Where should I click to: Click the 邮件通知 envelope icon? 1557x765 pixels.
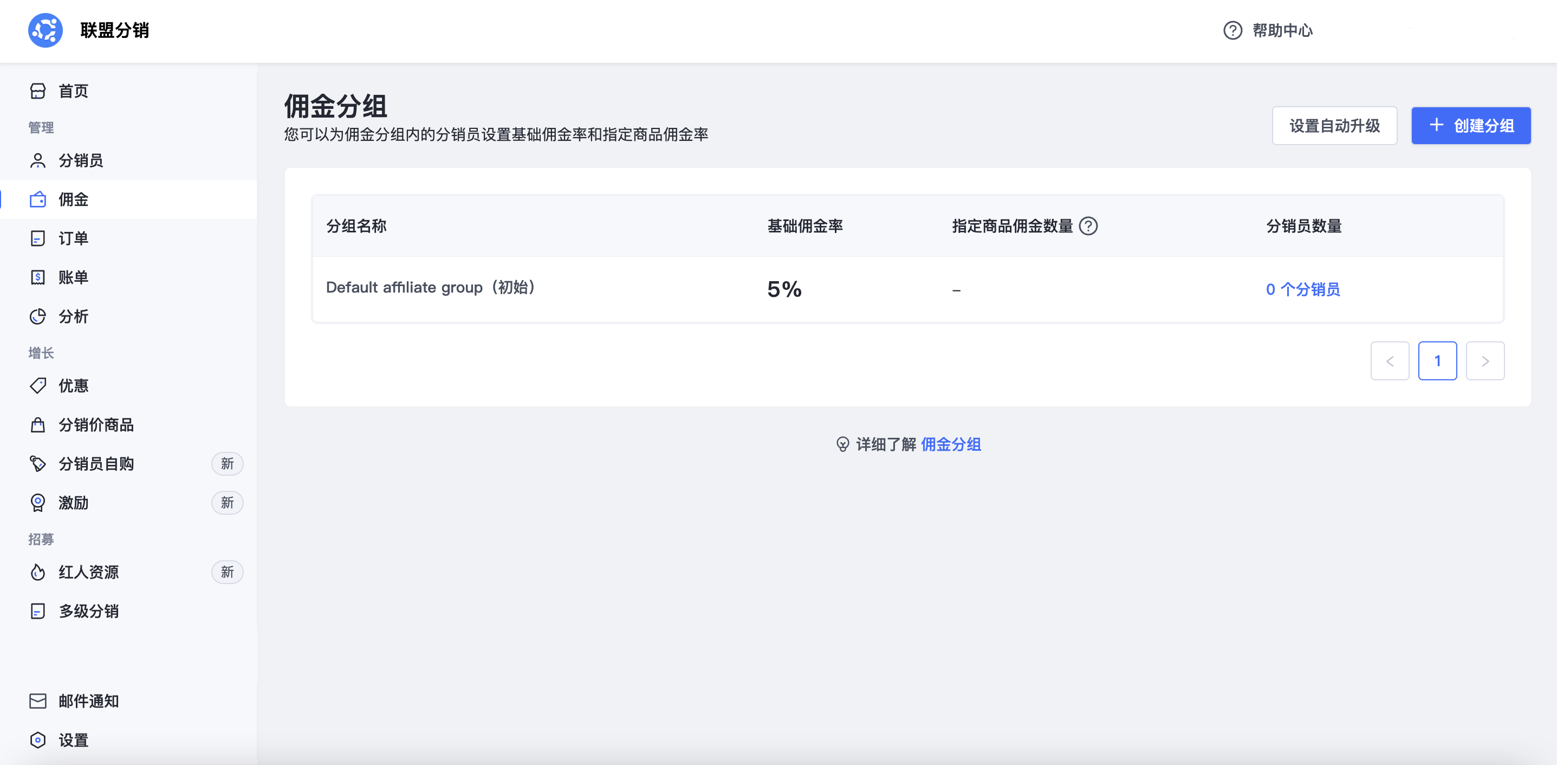click(x=37, y=701)
